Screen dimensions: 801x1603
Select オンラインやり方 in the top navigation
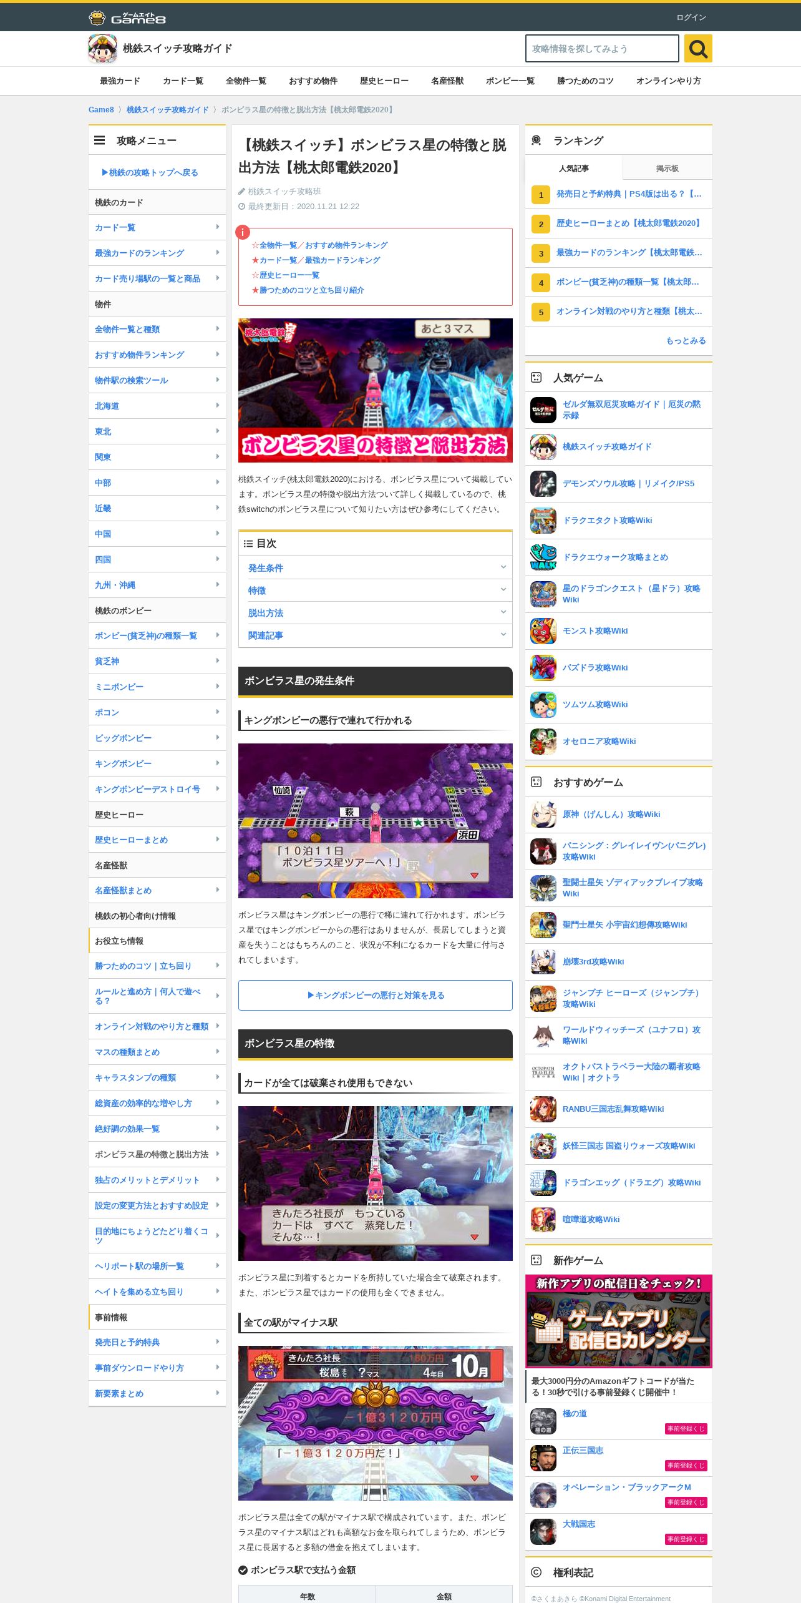(x=668, y=81)
